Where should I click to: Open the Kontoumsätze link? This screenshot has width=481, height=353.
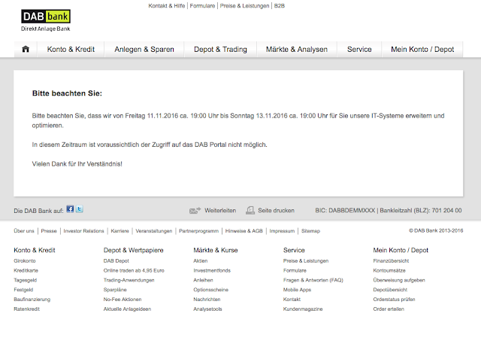[x=389, y=271]
